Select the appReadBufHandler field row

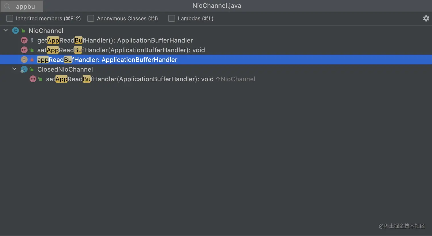pyautogui.click(x=216, y=60)
